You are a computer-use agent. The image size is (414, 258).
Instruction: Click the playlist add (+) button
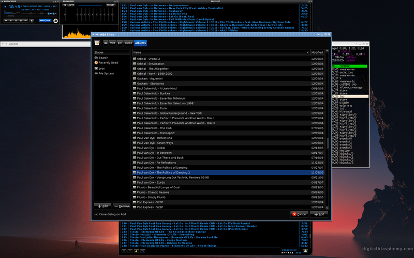click(124, 251)
